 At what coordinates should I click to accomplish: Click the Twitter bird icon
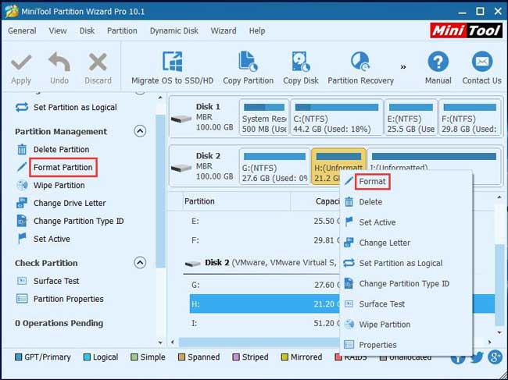[476, 357]
